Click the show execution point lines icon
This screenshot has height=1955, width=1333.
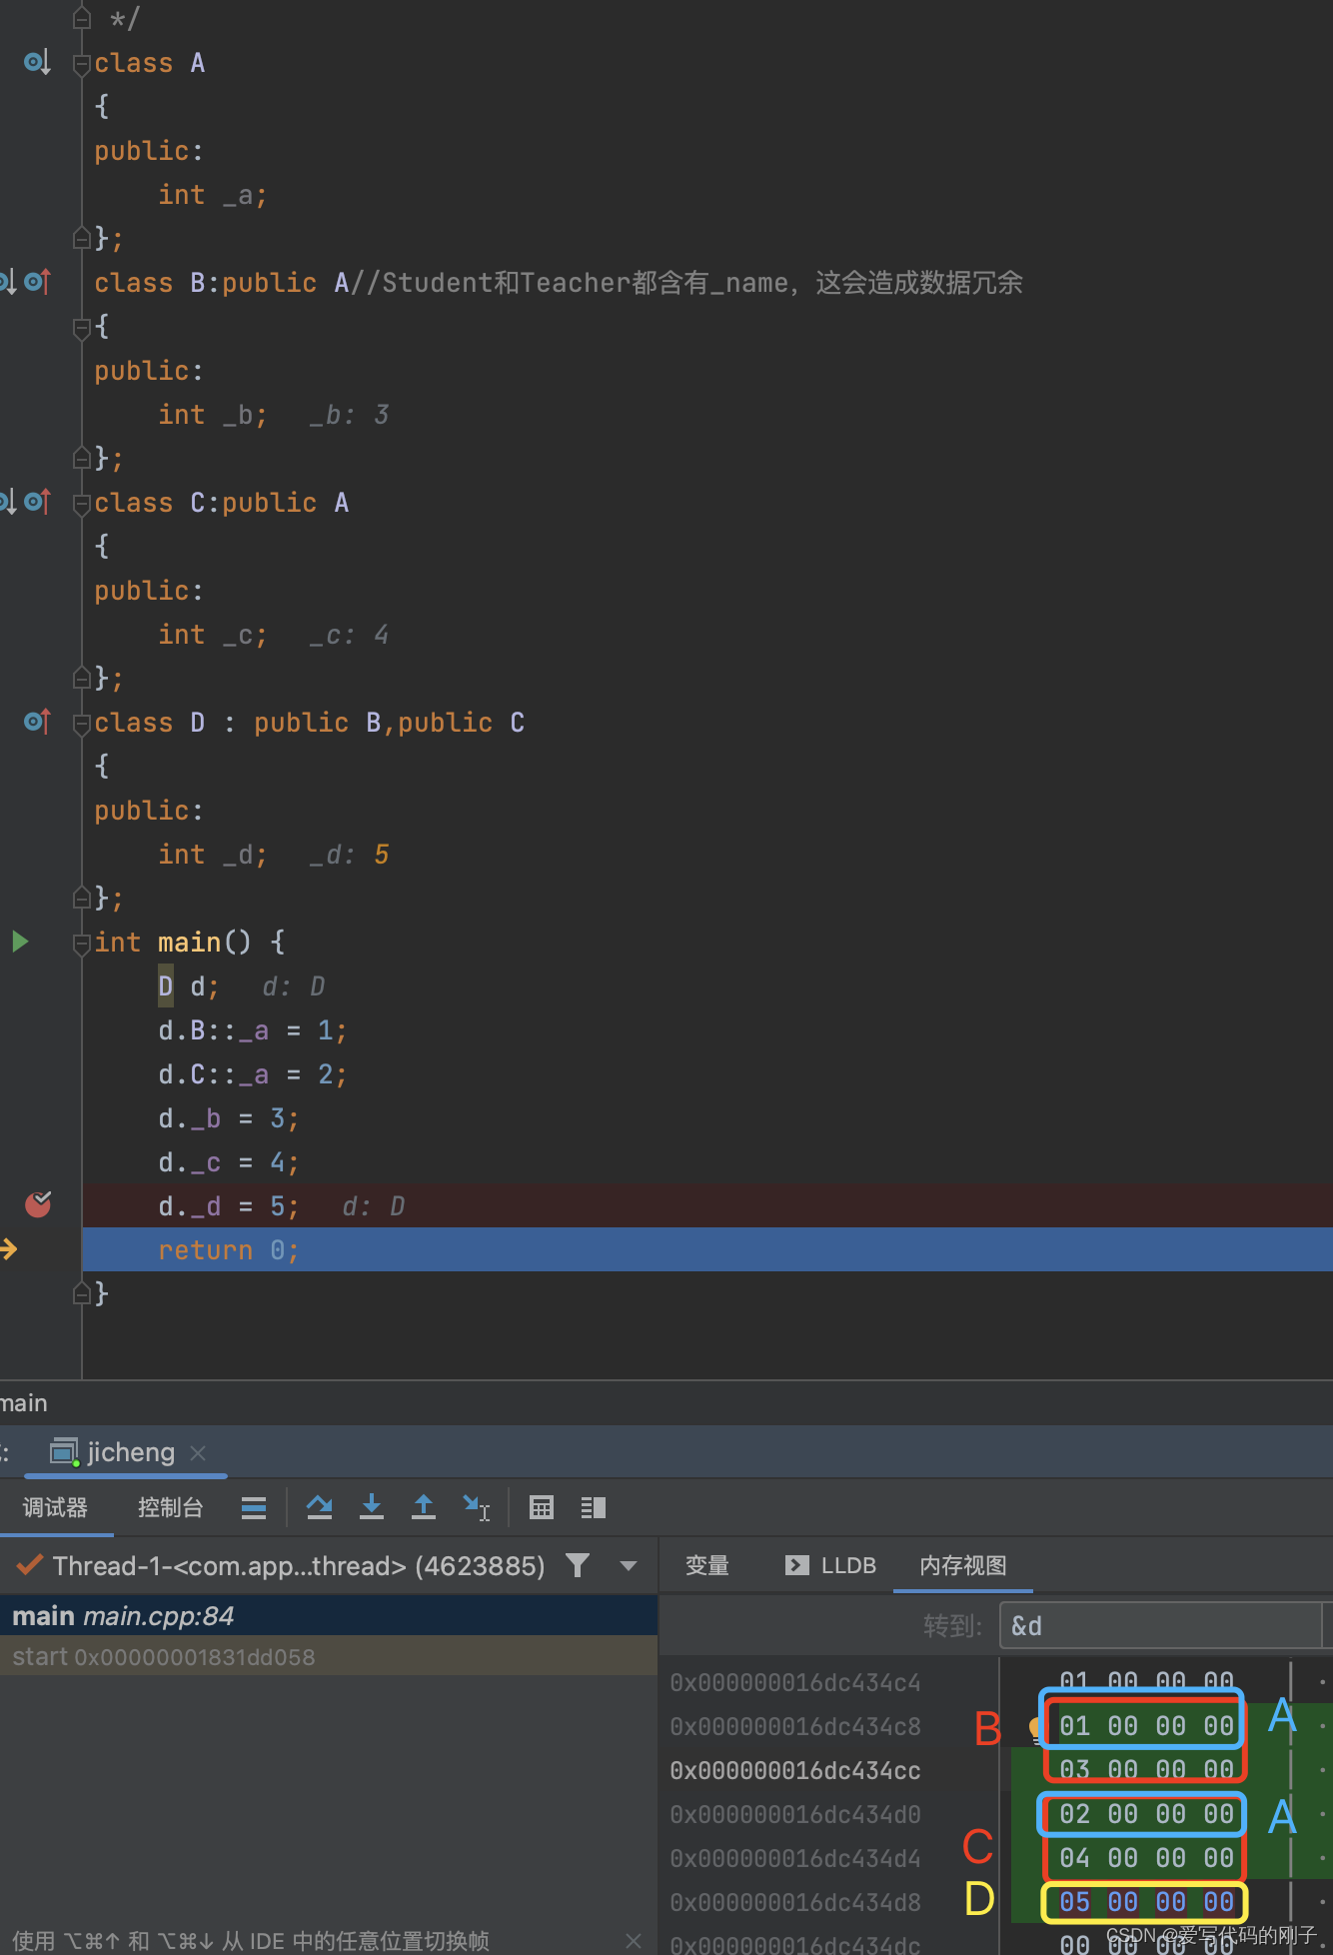(254, 1507)
